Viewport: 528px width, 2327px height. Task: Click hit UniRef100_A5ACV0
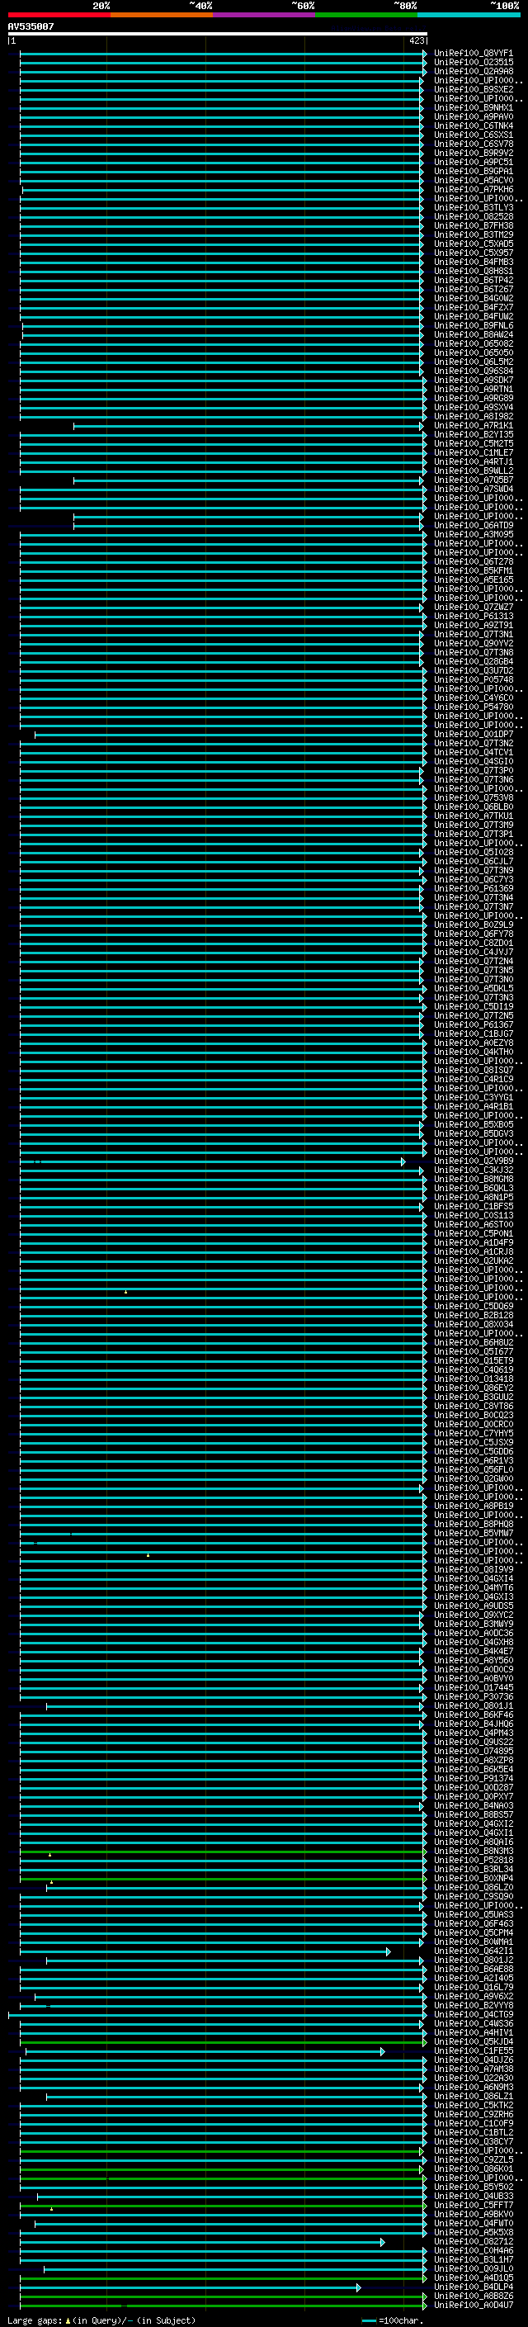tap(473, 180)
